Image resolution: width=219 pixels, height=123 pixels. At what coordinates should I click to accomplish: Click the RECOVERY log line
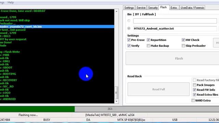(x=8, y=80)
